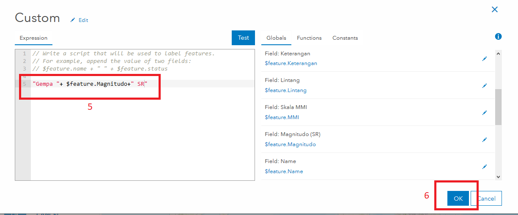This screenshot has width=518, height=215.
Task: Click the globals list scrollbar up arrow
Action: click(498, 54)
